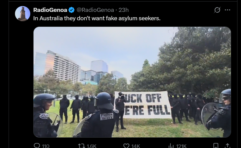Click the Grok explain post icon
Image resolution: width=241 pixels, height=148 pixels.
(x=217, y=10)
